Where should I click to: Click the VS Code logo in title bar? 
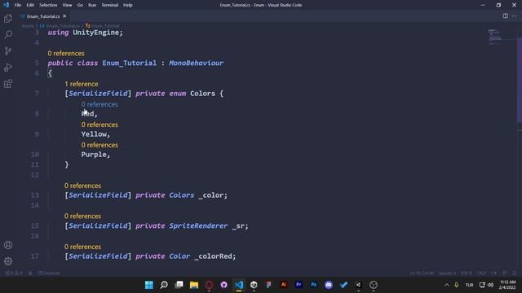[x=6, y=5]
